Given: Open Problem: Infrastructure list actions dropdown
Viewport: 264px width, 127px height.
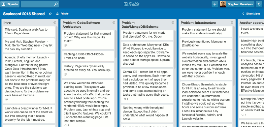Looking at the screenshot, I should pyautogui.click(x=232, y=22).
